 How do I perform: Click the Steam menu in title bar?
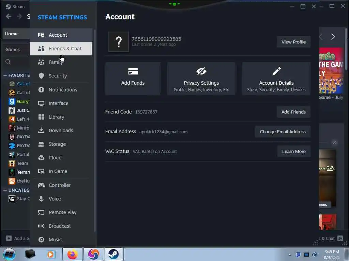click(x=15, y=7)
